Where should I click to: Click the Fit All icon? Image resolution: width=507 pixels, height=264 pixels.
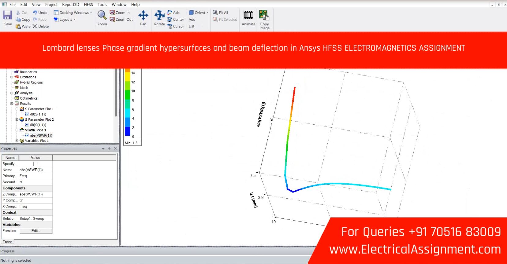(216, 13)
